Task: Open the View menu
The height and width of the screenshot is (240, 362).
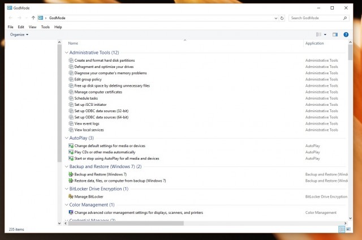Action: (32, 27)
